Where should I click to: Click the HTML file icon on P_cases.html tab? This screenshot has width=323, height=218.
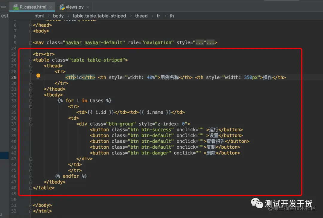pyautogui.click(x=16, y=7)
